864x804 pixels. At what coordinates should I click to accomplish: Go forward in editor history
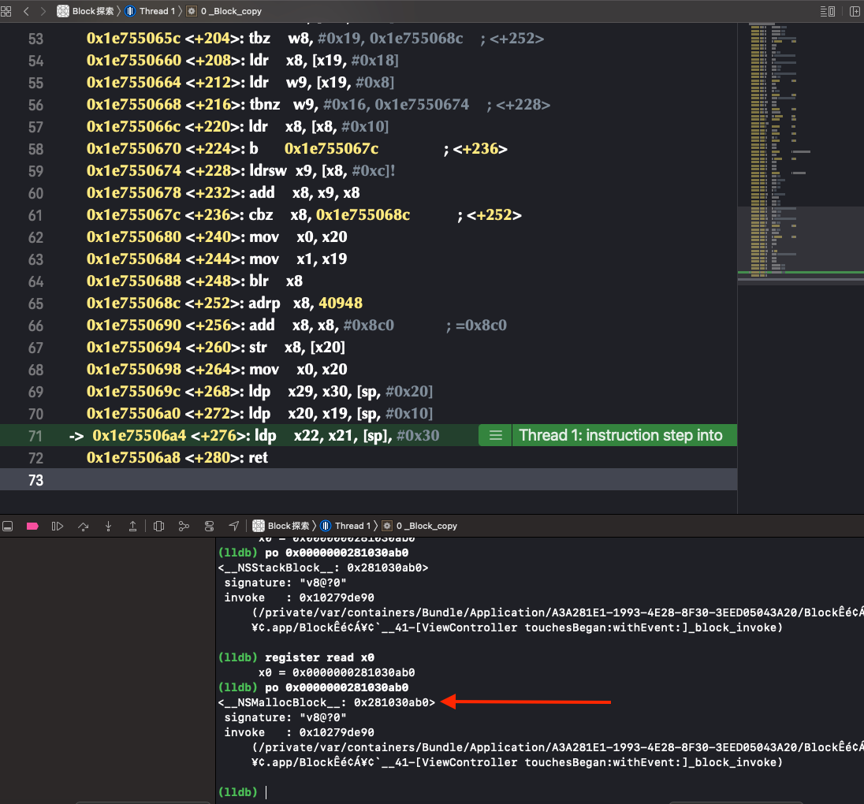(x=43, y=11)
